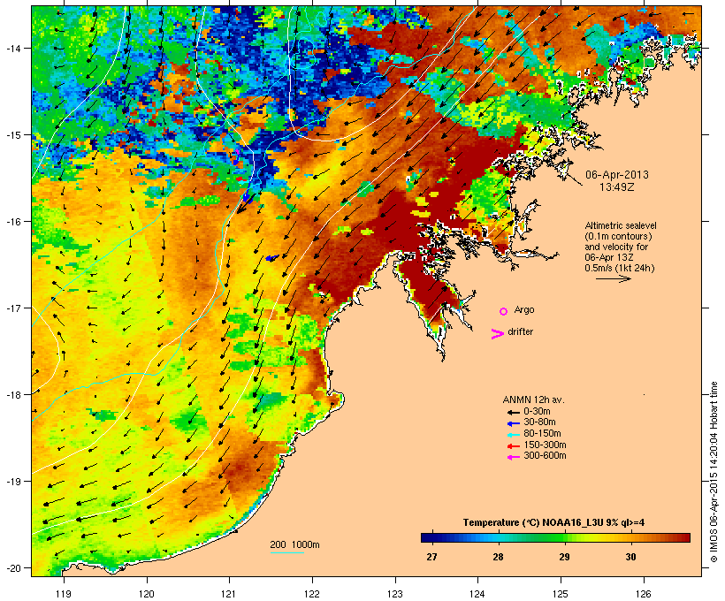This screenshot has width=725, height=601.
Task: Click the time label 13:49Z
Action: tap(617, 187)
